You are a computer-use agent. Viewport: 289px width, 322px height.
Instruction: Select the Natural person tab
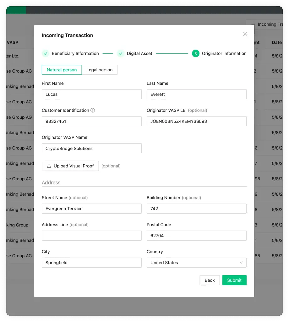pos(62,70)
